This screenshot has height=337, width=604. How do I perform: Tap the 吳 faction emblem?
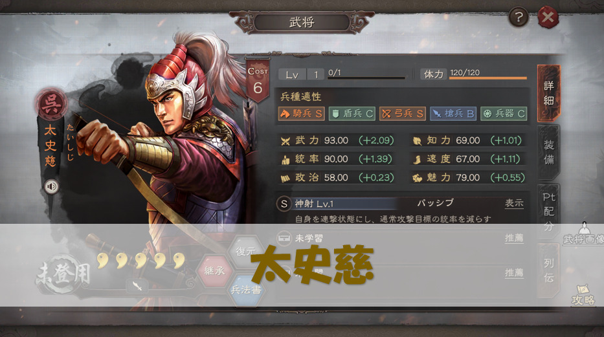51,105
